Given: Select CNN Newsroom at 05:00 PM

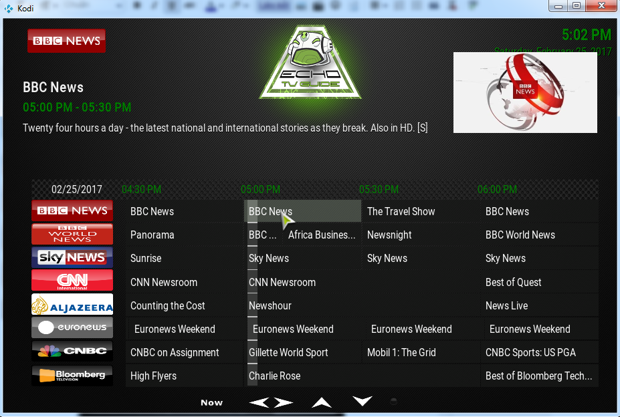Looking at the screenshot, I should click(362, 282).
